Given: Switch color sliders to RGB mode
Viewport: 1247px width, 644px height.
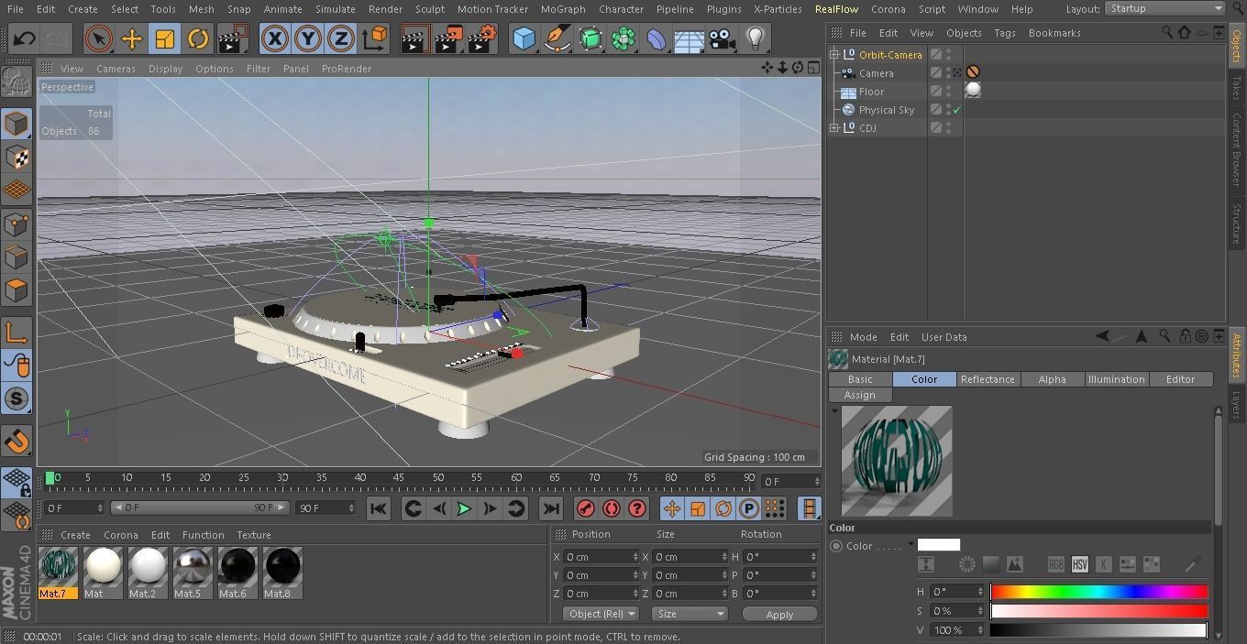Looking at the screenshot, I should pyautogui.click(x=1056, y=564).
